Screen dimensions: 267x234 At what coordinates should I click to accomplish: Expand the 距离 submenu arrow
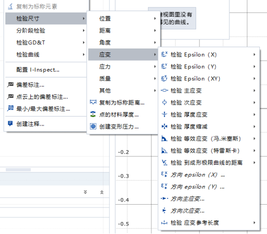155,30
